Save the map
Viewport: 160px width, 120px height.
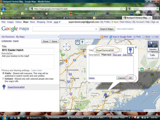pyautogui.click(x=54, y=41)
